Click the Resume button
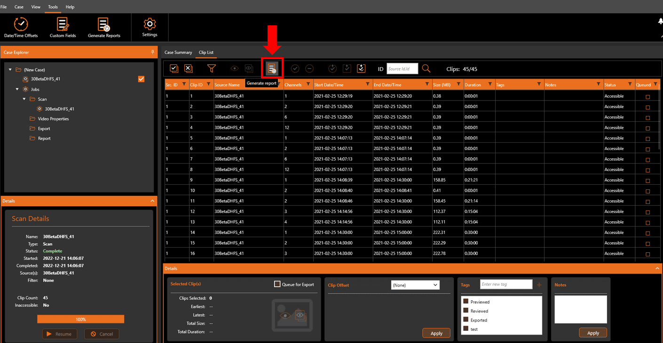 [60, 334]
